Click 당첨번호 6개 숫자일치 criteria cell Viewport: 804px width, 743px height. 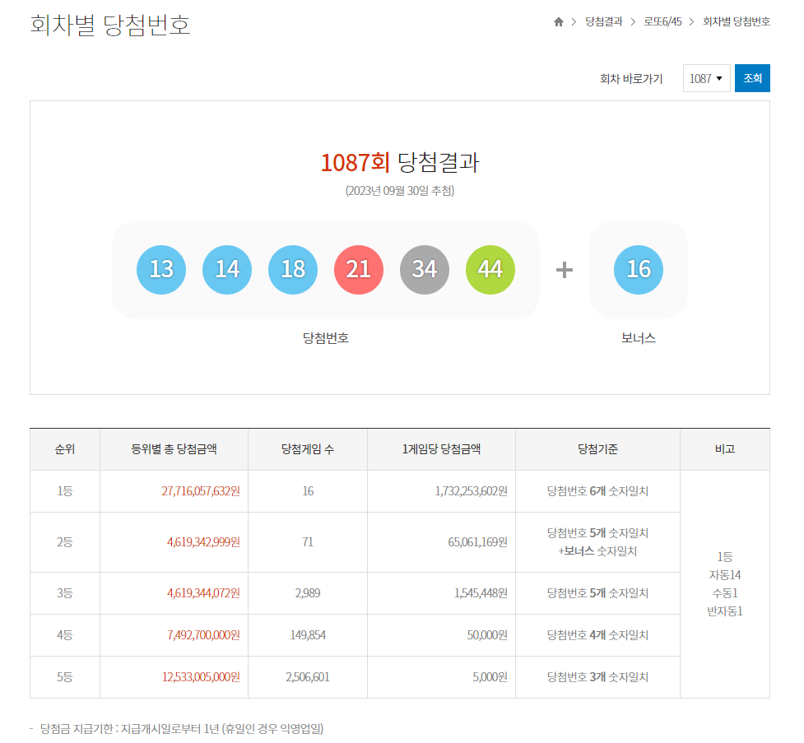[x=597, y=491]
